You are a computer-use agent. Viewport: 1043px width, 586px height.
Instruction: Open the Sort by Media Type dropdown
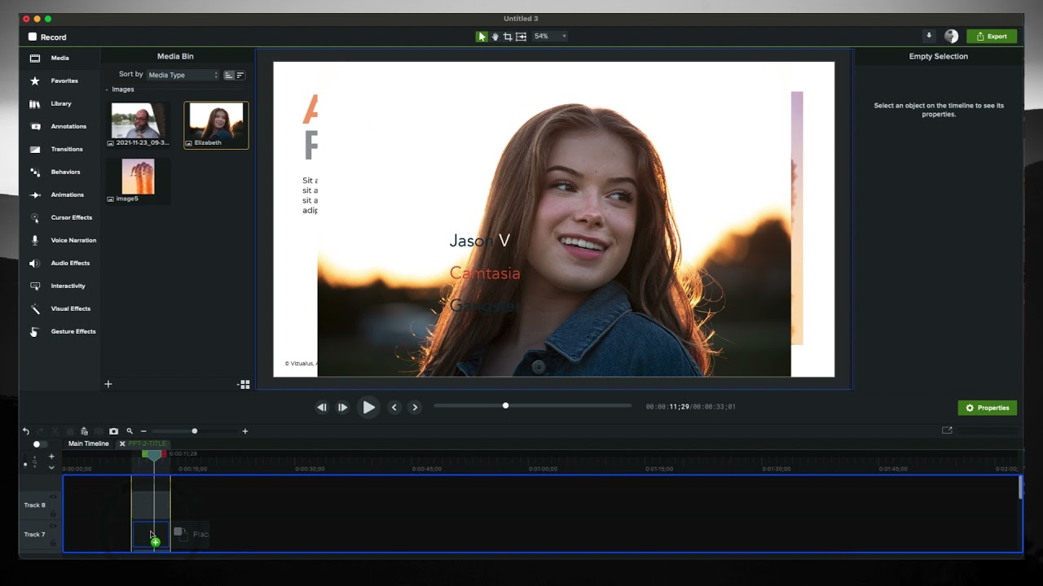pyautogui.click(x=183, y=75)
